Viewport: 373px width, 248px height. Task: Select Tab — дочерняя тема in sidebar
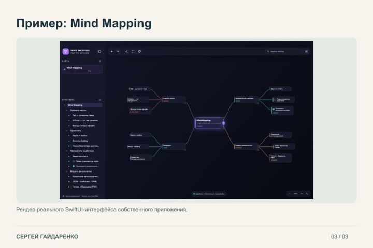coord(83,115)
